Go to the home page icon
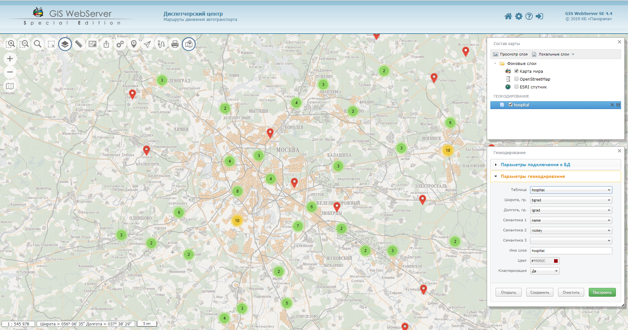Image resolution: width=628 pixels, height=330 pixels. [x=508, y=16]
